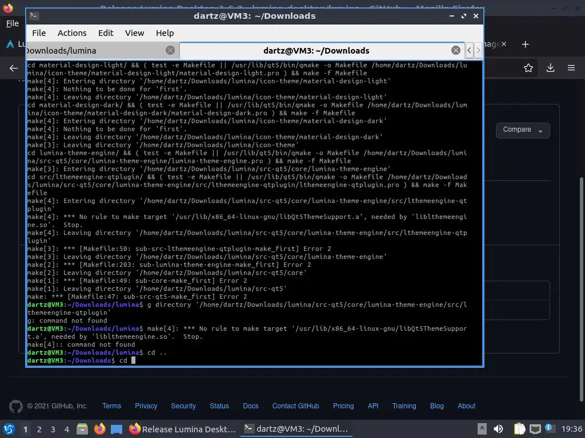Open removable media eject tray icon
Image resolution: width=585 pixels, height=438 pixels.
[482, 429]
